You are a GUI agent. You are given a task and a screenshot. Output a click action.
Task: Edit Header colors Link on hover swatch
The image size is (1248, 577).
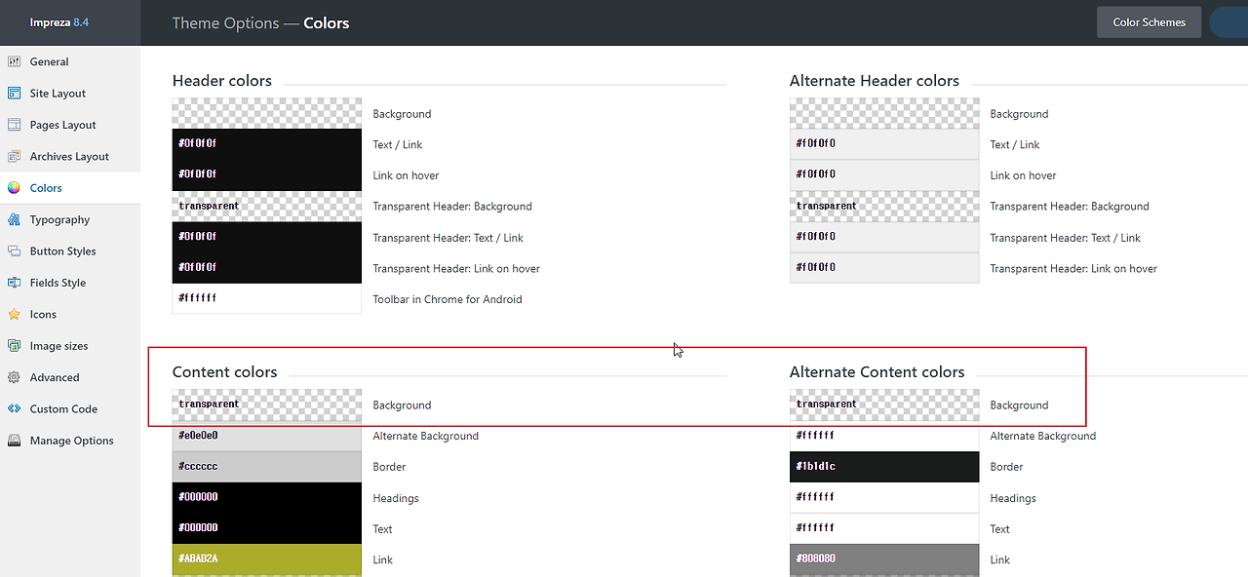point(267,174)
